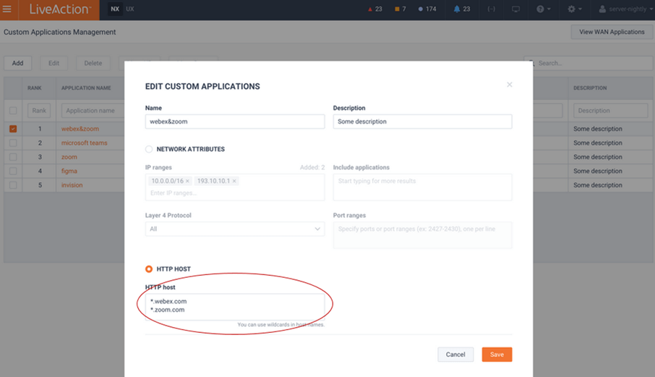Click the link status icon in header
The height and width of the screenshot is (377, 655).
(x=492, y=9)
